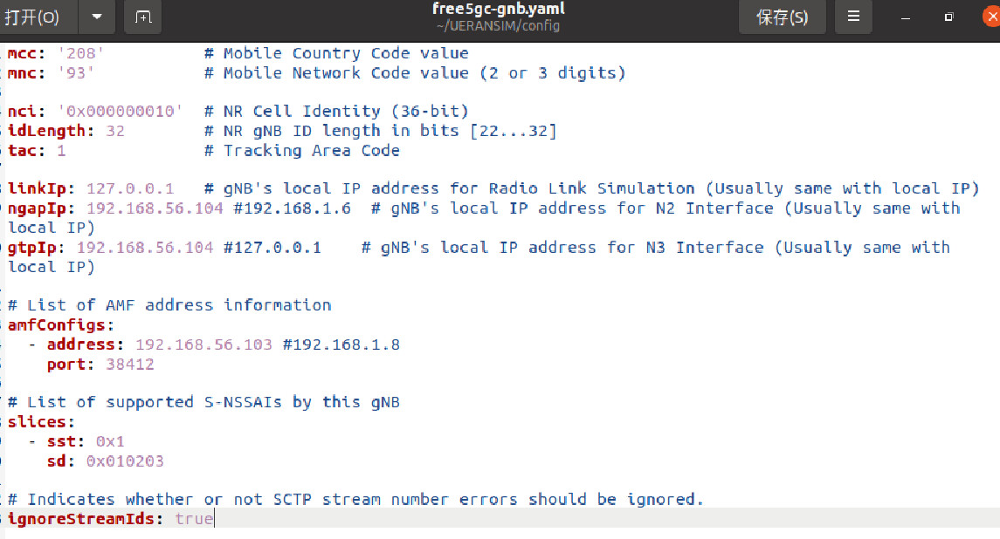Click the gtpIp address value

coord(145,247)
